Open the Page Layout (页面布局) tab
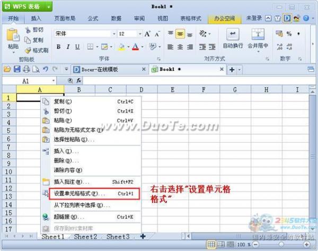Screen dimensions: 318x251 65,18
